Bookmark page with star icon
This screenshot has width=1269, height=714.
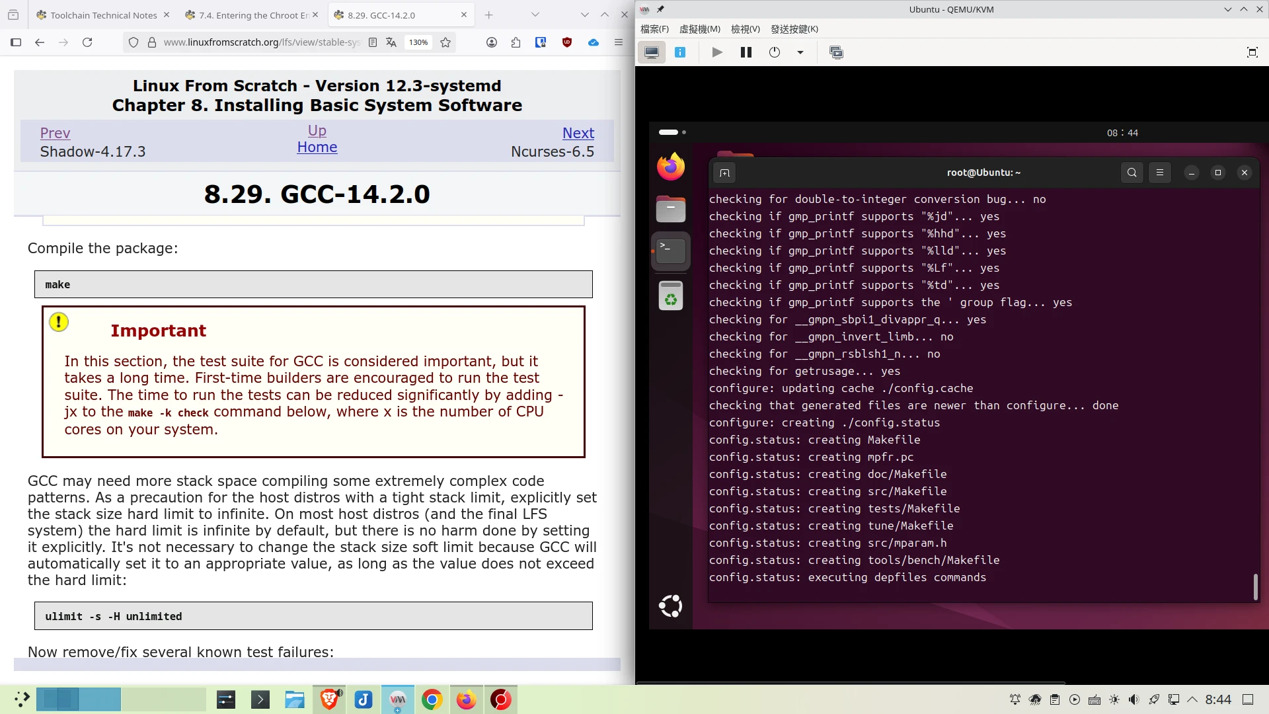point(445,42)
